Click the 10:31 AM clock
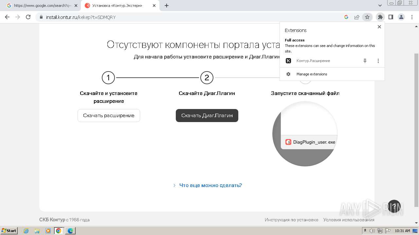 (x=402, y=231)
